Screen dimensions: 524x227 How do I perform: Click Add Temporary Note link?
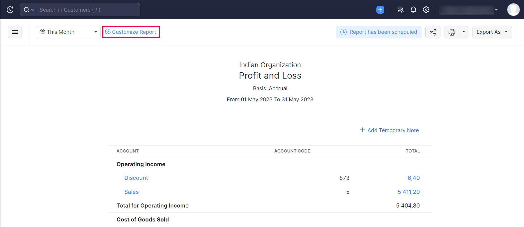390,130
